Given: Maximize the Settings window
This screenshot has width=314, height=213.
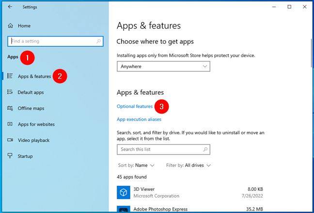Looking at the screenshot, I should 289,7.
